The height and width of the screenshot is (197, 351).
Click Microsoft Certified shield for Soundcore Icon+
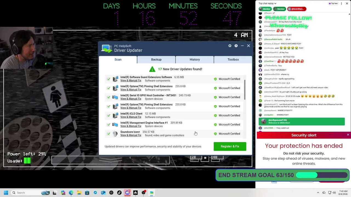[215, 134]
